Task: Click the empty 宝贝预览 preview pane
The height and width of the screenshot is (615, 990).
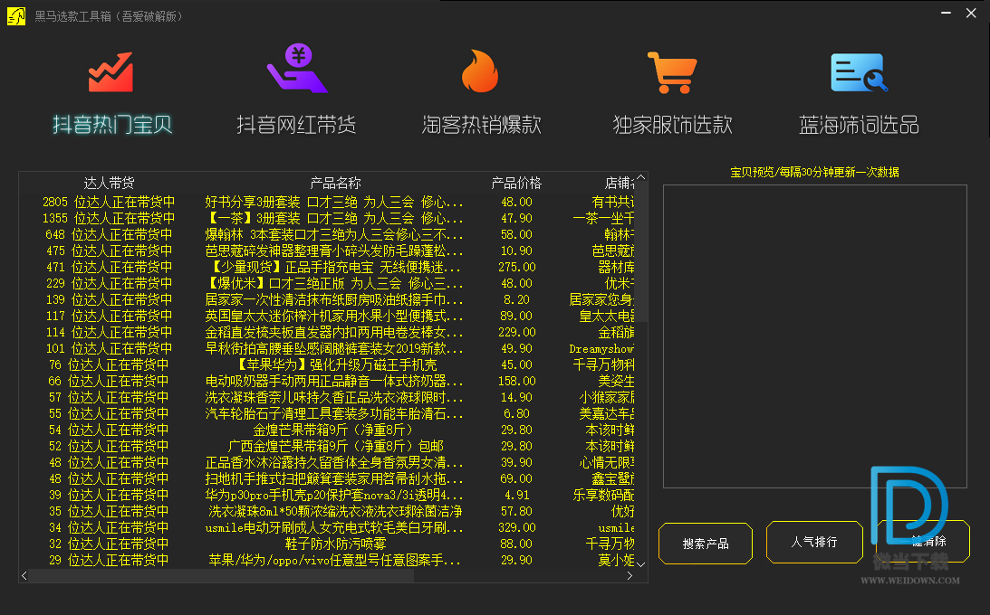Action: [x=814, y=336]
